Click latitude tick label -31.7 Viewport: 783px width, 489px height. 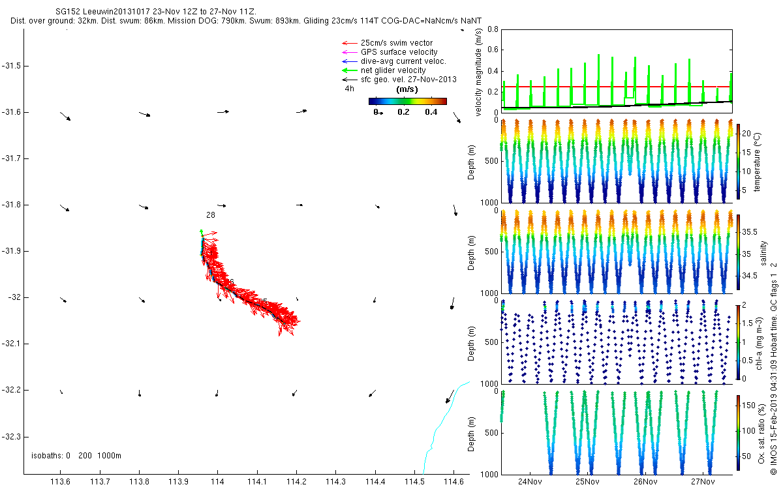(12, 158)
